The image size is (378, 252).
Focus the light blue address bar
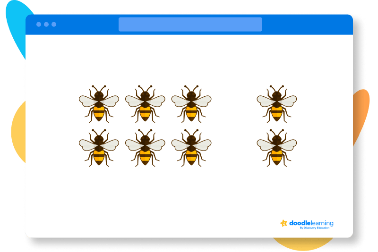pos(190,24)
